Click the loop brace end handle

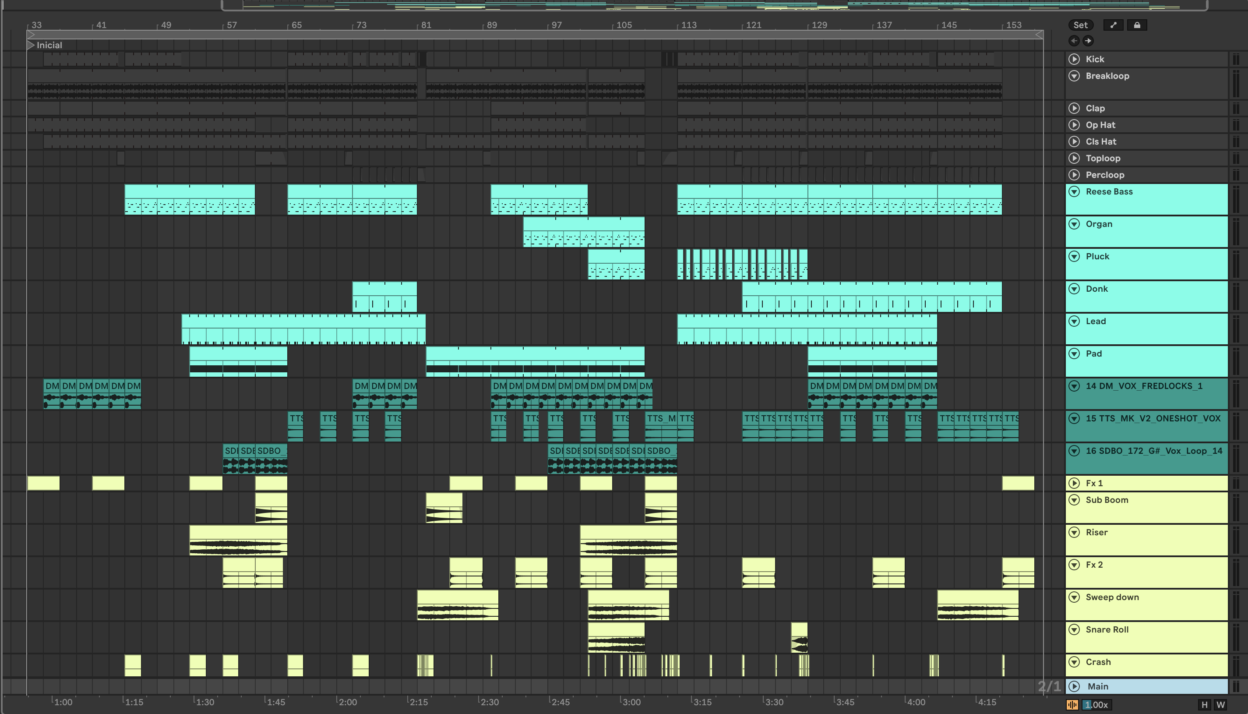(x=1039, y=34)
